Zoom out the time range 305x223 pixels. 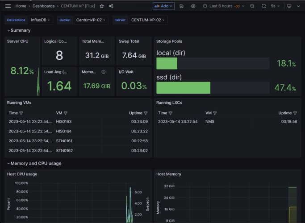252,6
